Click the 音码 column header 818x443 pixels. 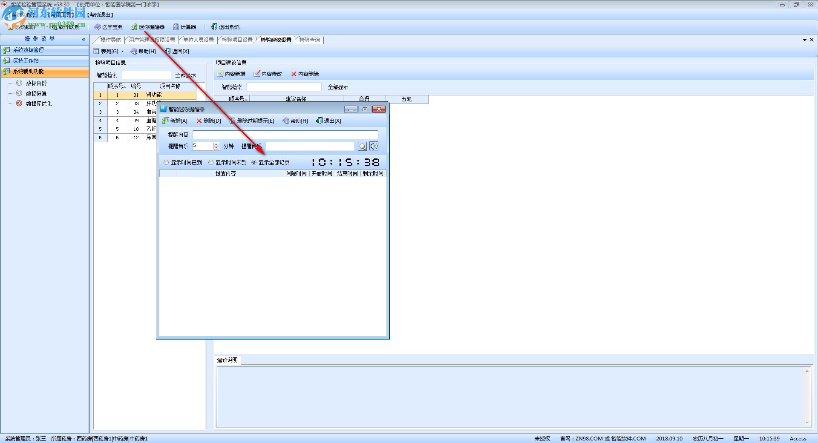click(364, 99)
